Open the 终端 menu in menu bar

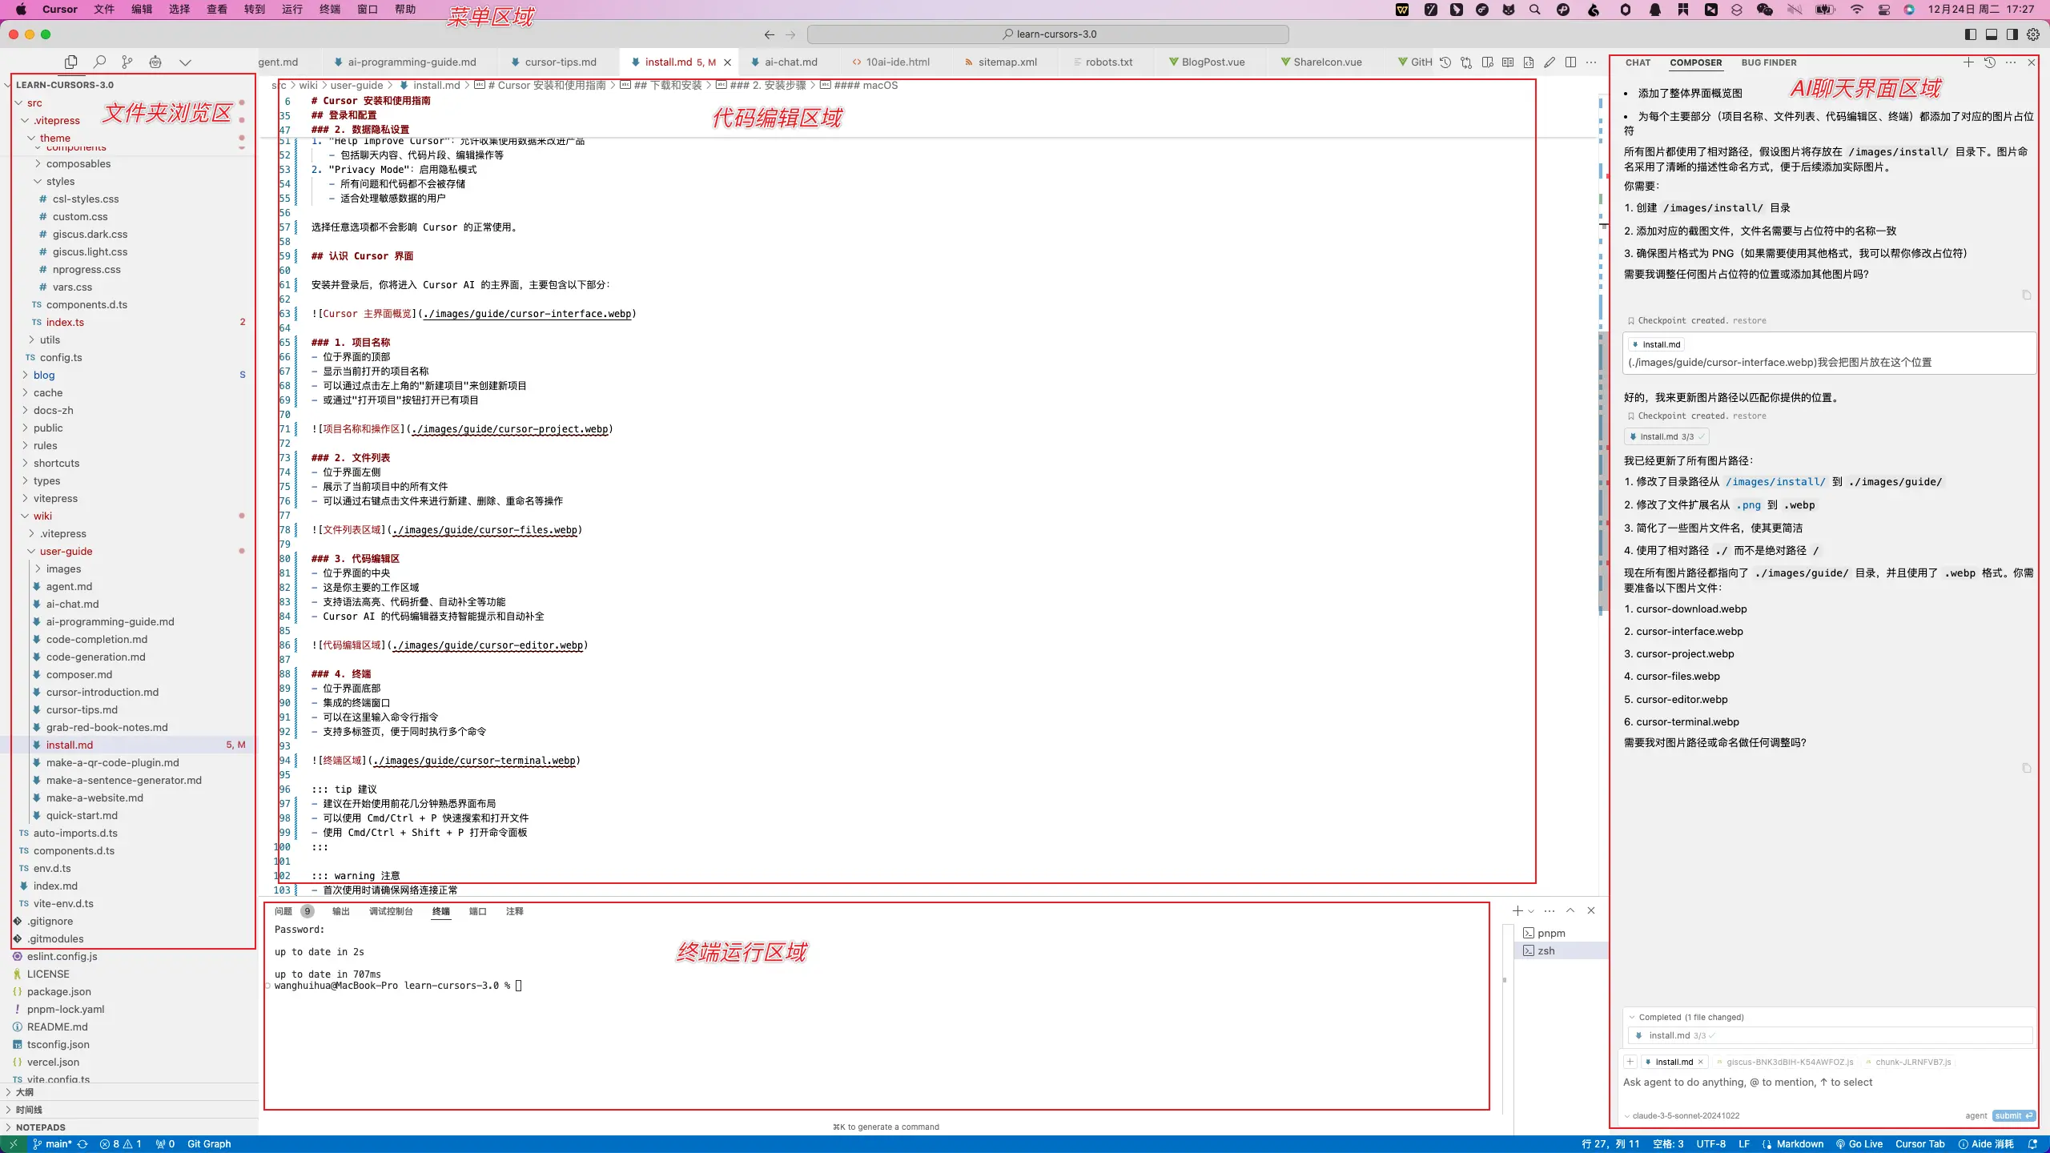tap(329, 10)
